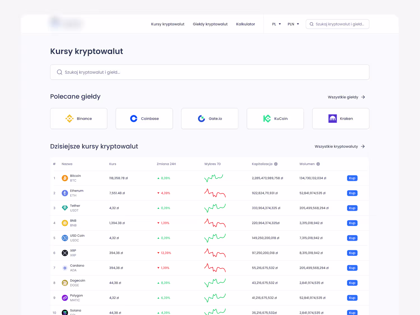This screenshot has height=315, width=420.
Task: Click XRP change value 12,39%
Action: coord(166,253)
